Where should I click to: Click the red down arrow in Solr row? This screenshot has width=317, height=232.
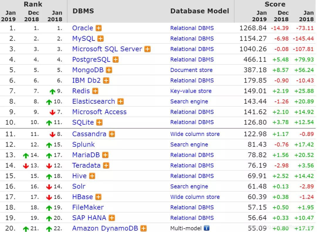click(49, 187)
